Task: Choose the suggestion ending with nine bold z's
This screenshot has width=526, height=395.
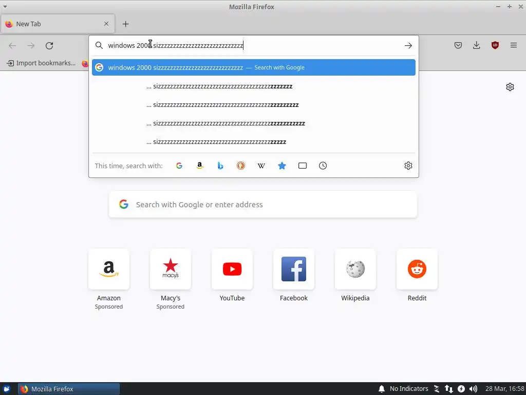Action: pyautogui.click(x=254, y=105)
